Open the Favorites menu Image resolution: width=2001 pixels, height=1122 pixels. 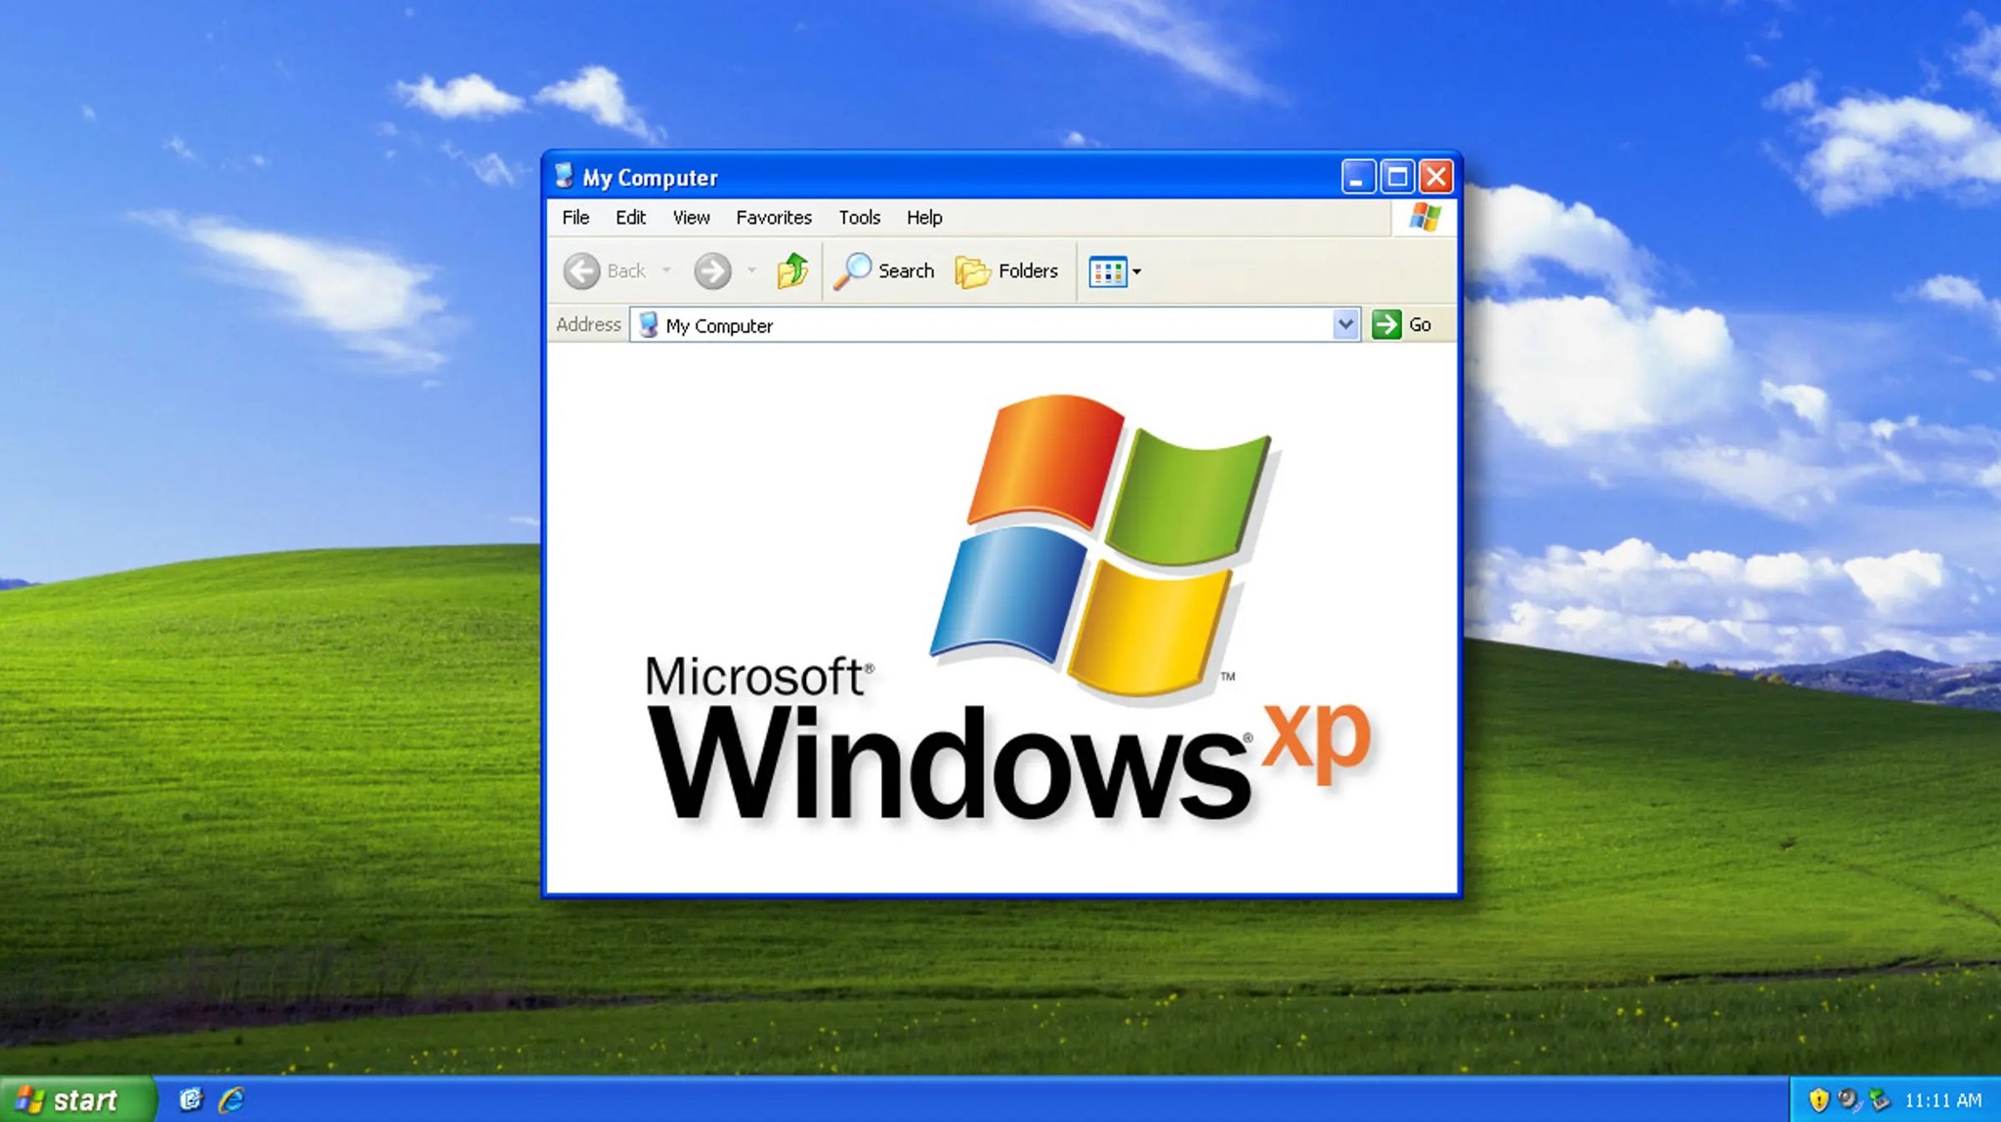click(x=773, y=217)
